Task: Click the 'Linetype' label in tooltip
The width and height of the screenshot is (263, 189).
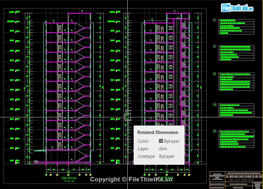Action: pyautogui.click(x=146, y=156)
